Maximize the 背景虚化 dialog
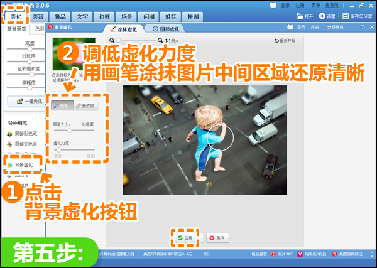Viewport: 377px width, 268px height. pos(363,28)
